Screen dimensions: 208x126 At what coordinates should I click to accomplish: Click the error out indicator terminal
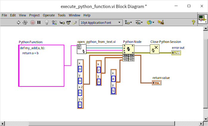pos(176,53)
